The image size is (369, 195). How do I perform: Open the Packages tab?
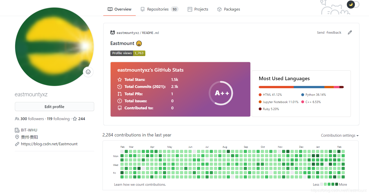[x=228, y=9]
